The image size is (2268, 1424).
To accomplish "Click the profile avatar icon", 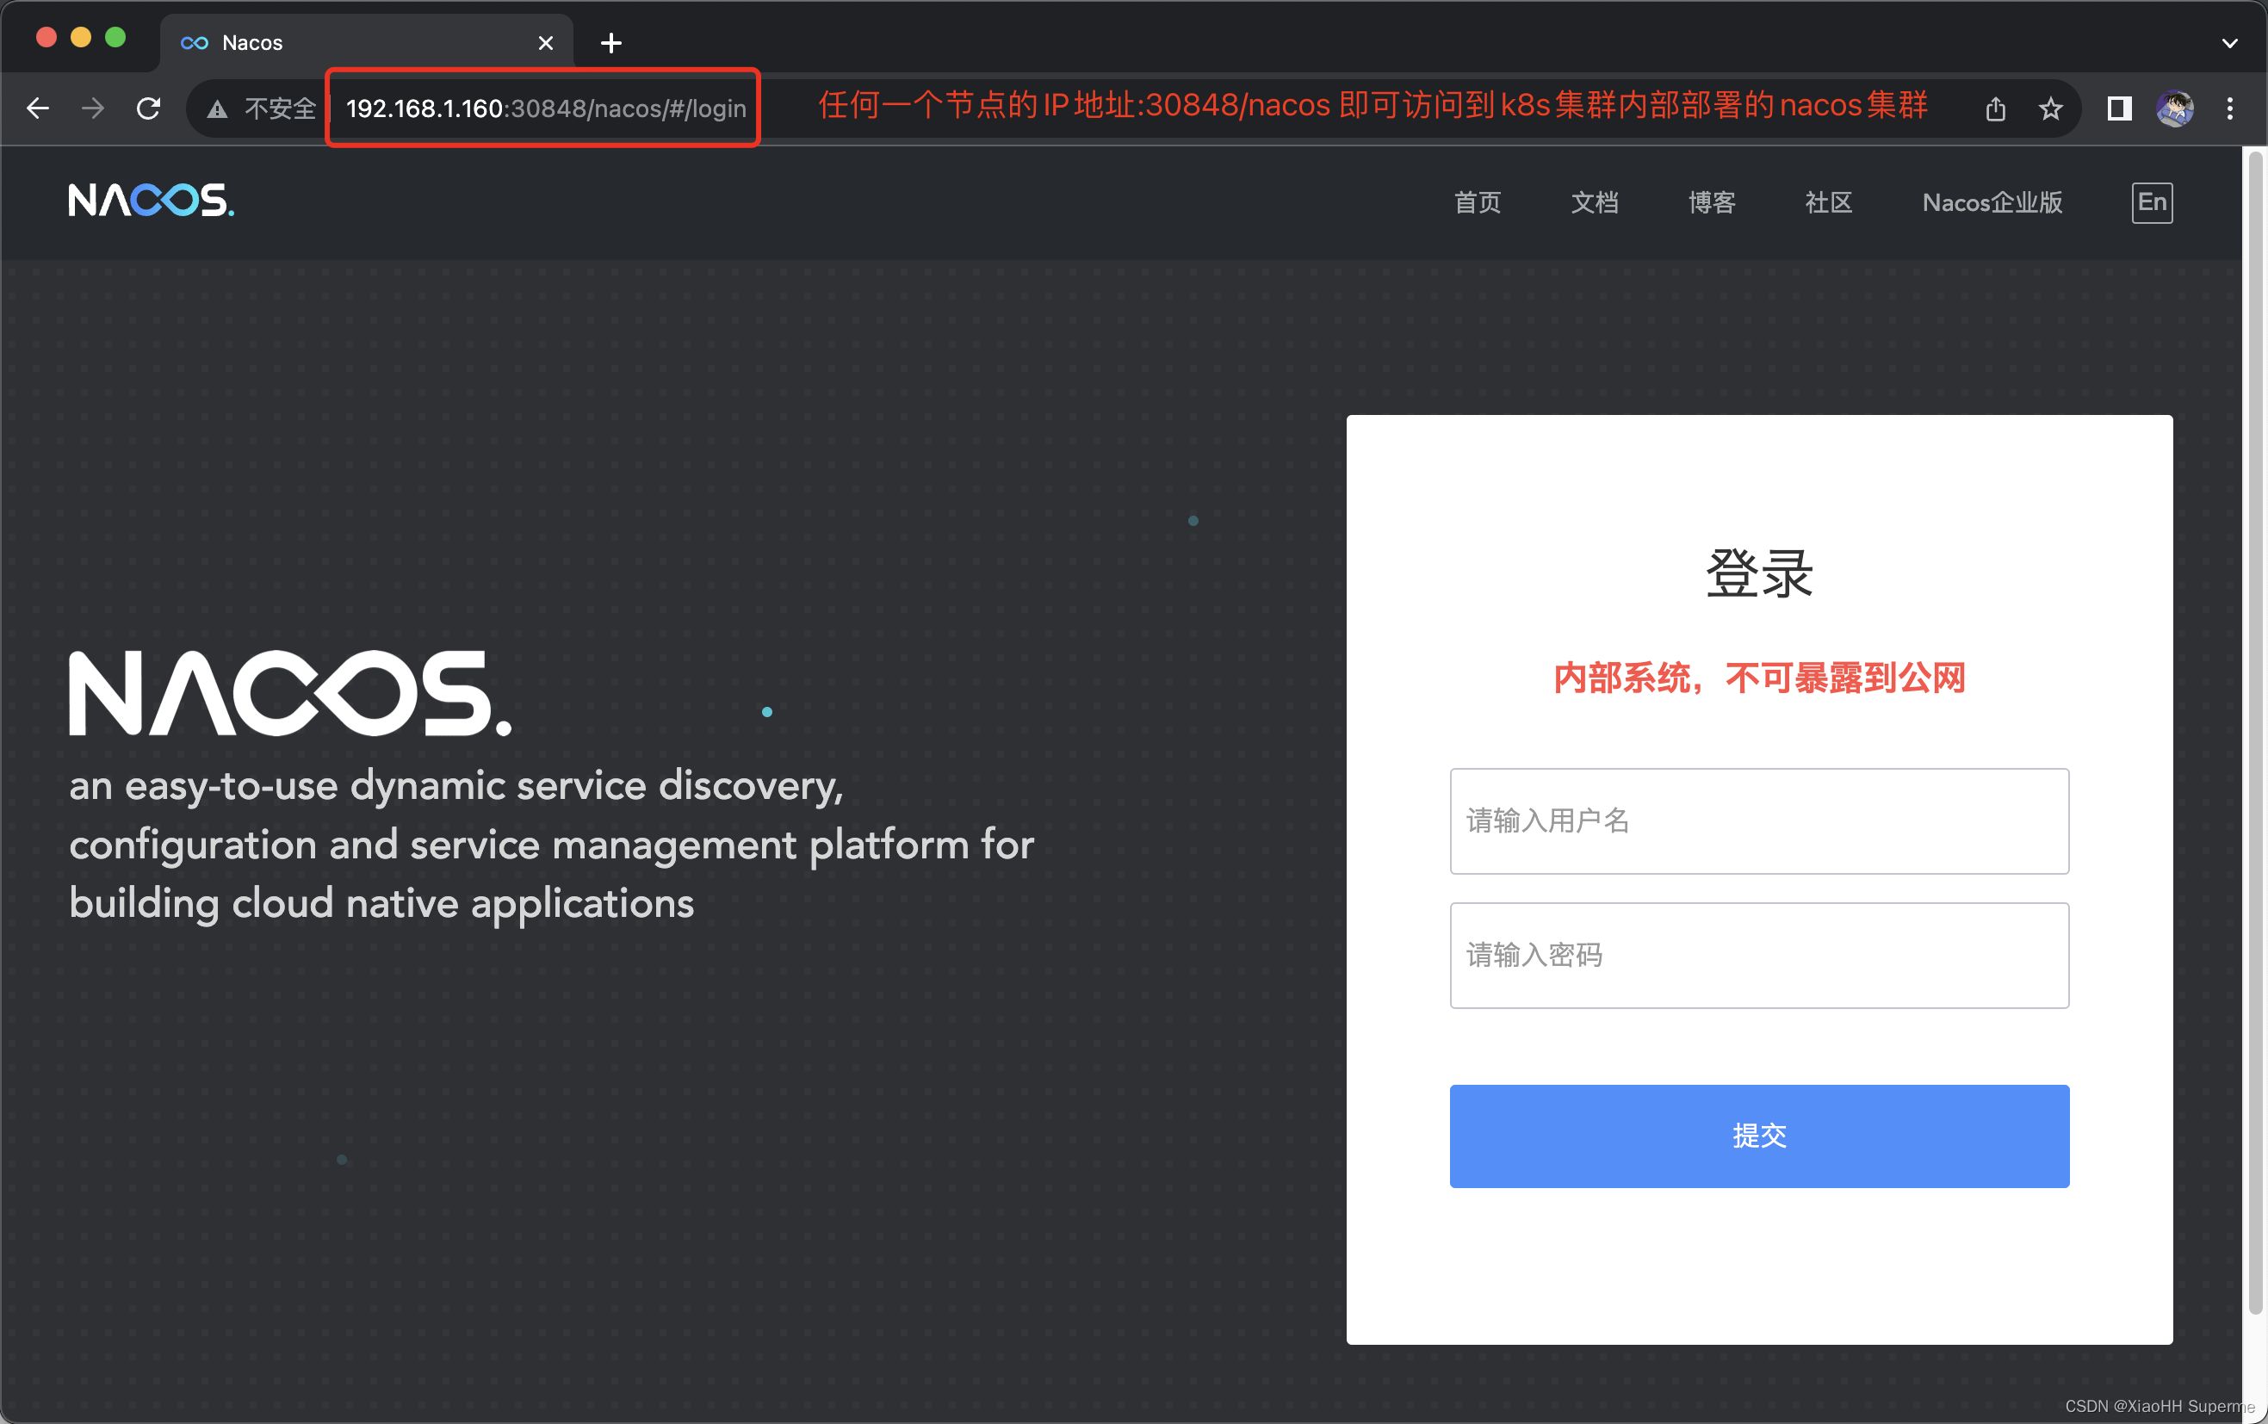I will (2175, 108).
